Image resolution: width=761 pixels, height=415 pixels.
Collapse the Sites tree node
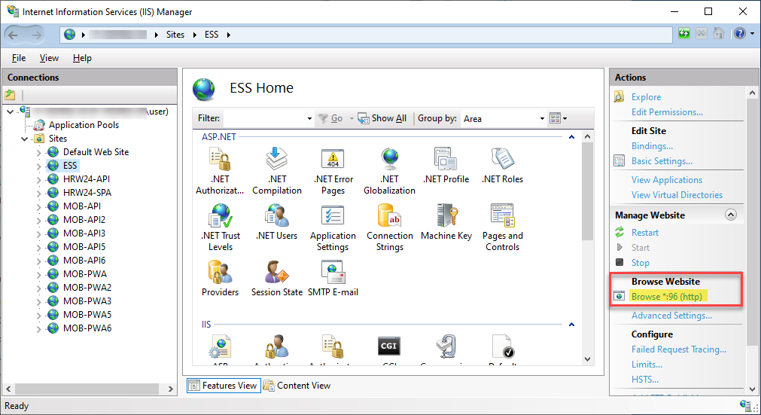(x=24, y=139)
